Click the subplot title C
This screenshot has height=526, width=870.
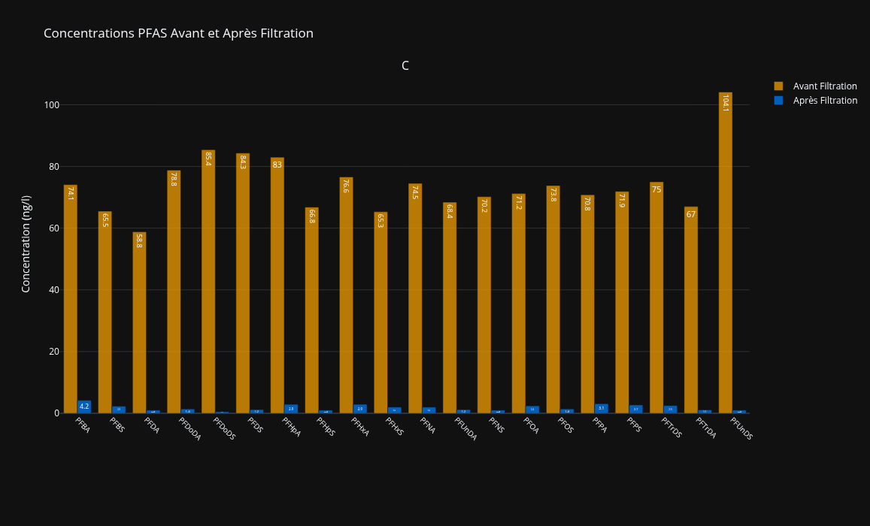[405, 66]
